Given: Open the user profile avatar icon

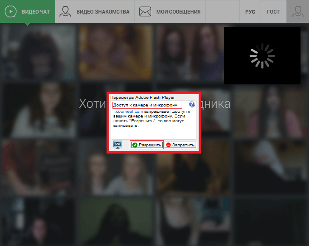Looking at the screenshot, I should coord(297,11).
